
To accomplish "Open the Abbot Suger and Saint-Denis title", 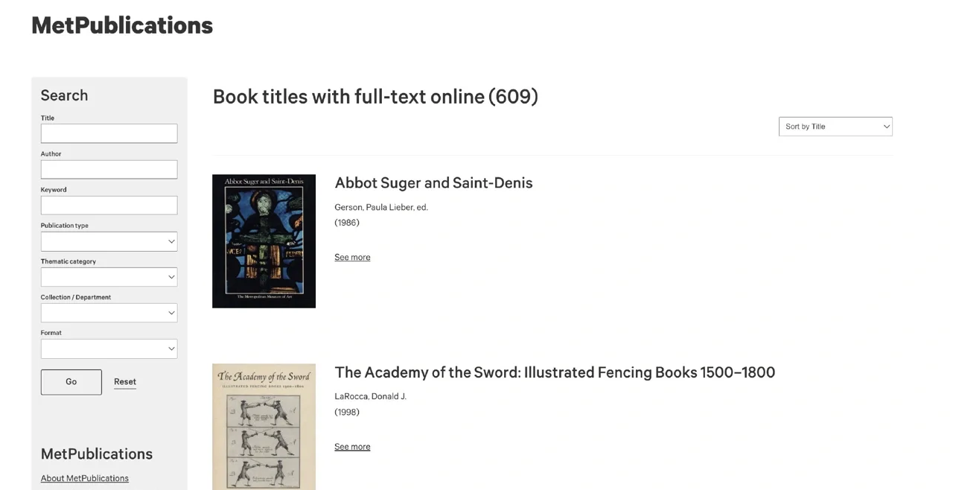I will pyautogui.click(x=433, y=183).
